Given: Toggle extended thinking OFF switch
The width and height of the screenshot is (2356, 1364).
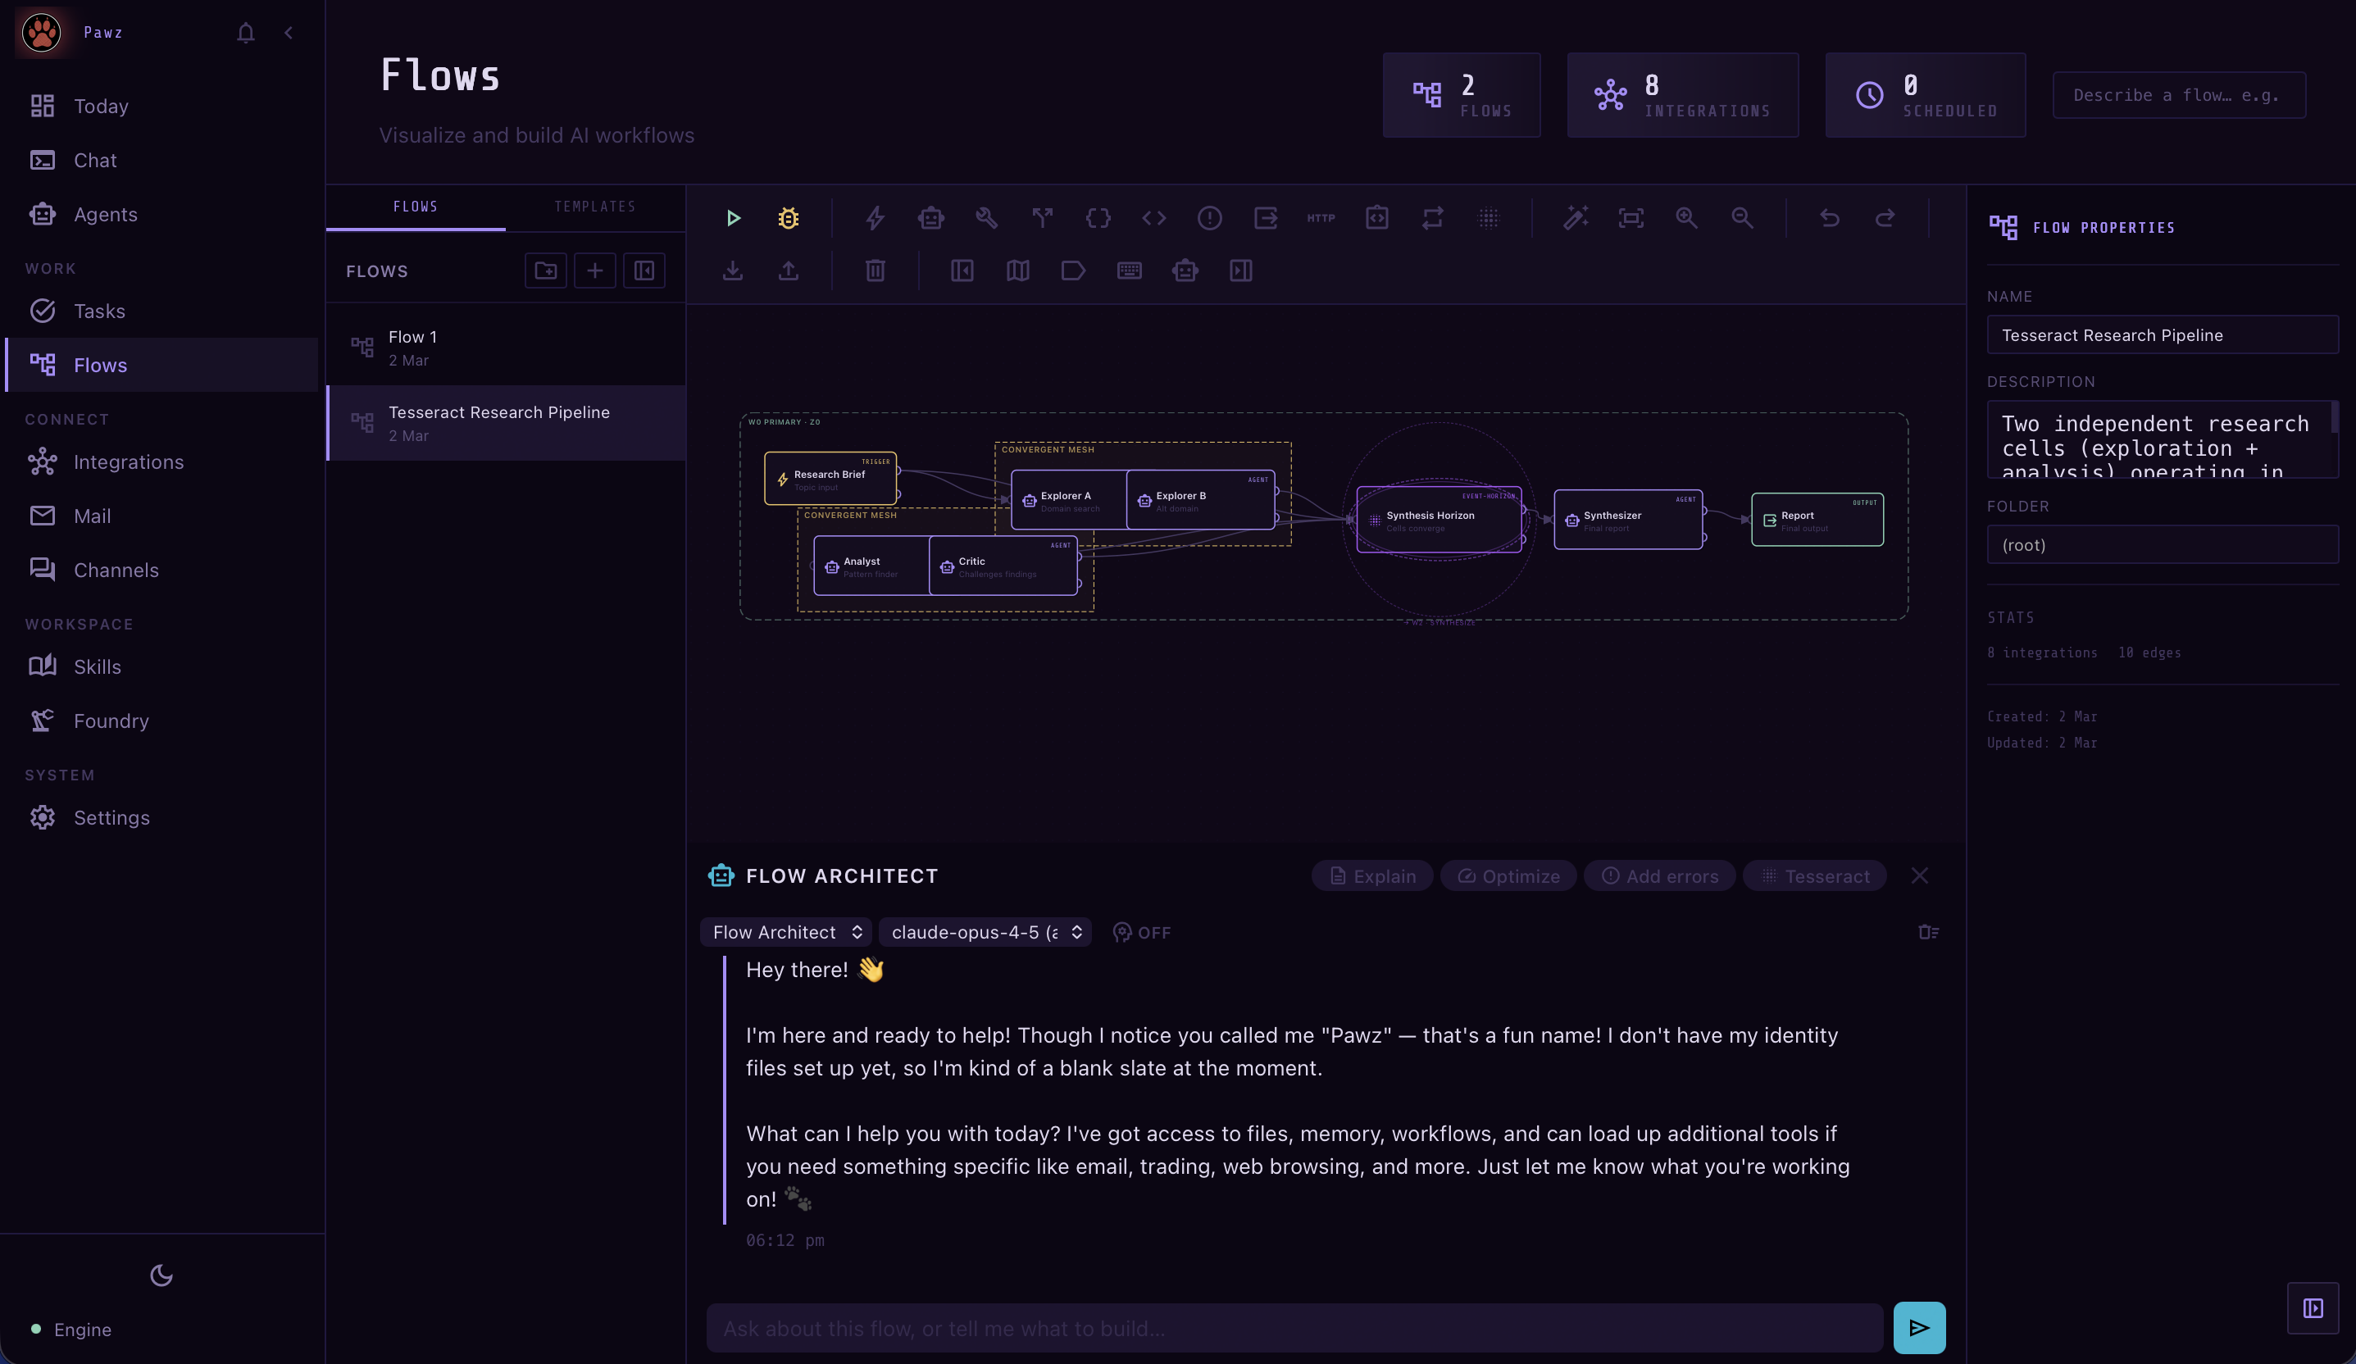Looking at the screenshot, I should coord(1142,932).
